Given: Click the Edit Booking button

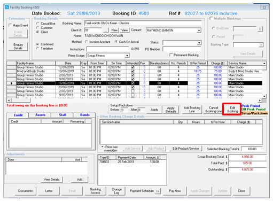Looking at the screenshot, I should [232, 110].
